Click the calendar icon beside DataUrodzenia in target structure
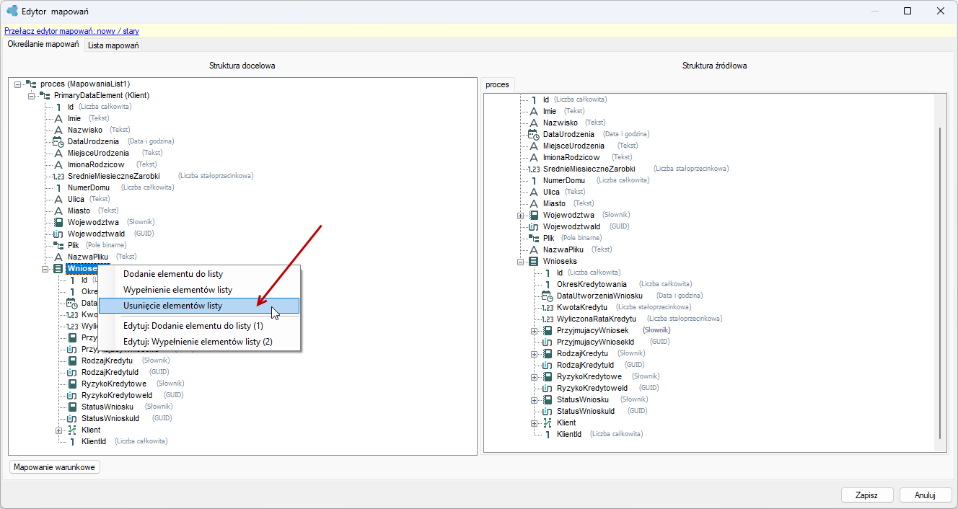The width and height of the screenshot is (958, 509). point(59,141)
